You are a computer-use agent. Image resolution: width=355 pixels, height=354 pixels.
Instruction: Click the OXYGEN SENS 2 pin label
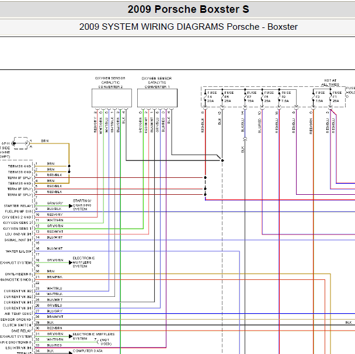click(x=18, y=223)
